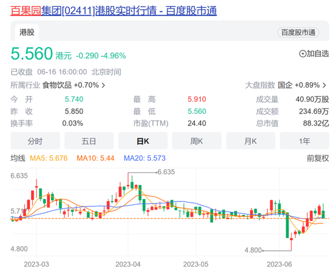Click the change value -0.290 -4.96%
The image size is (335, 271).
(101, 56)
